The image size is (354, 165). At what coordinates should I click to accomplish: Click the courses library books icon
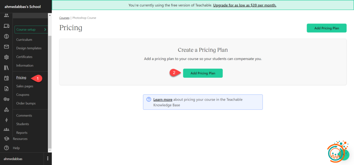point(6,68)
